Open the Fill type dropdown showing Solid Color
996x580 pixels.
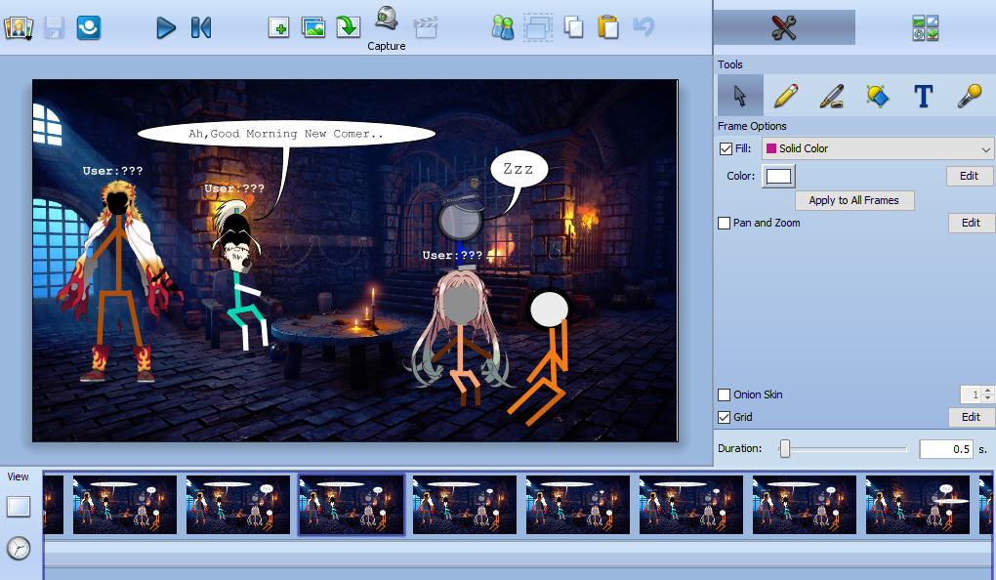pos(876,148)
